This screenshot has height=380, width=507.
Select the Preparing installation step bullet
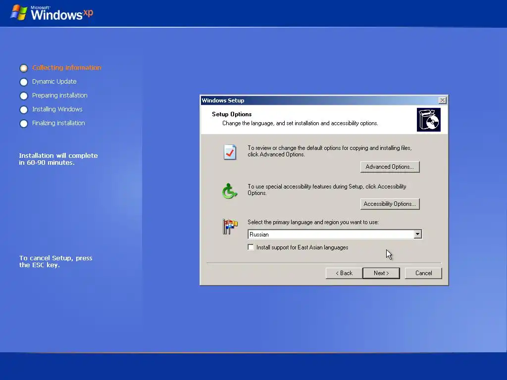tap(24, 95)
